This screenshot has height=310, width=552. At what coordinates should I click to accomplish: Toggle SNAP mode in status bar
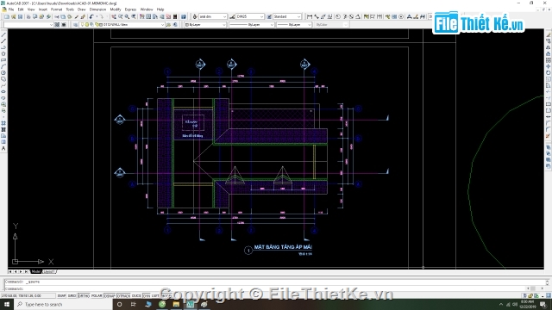(61, 296)
